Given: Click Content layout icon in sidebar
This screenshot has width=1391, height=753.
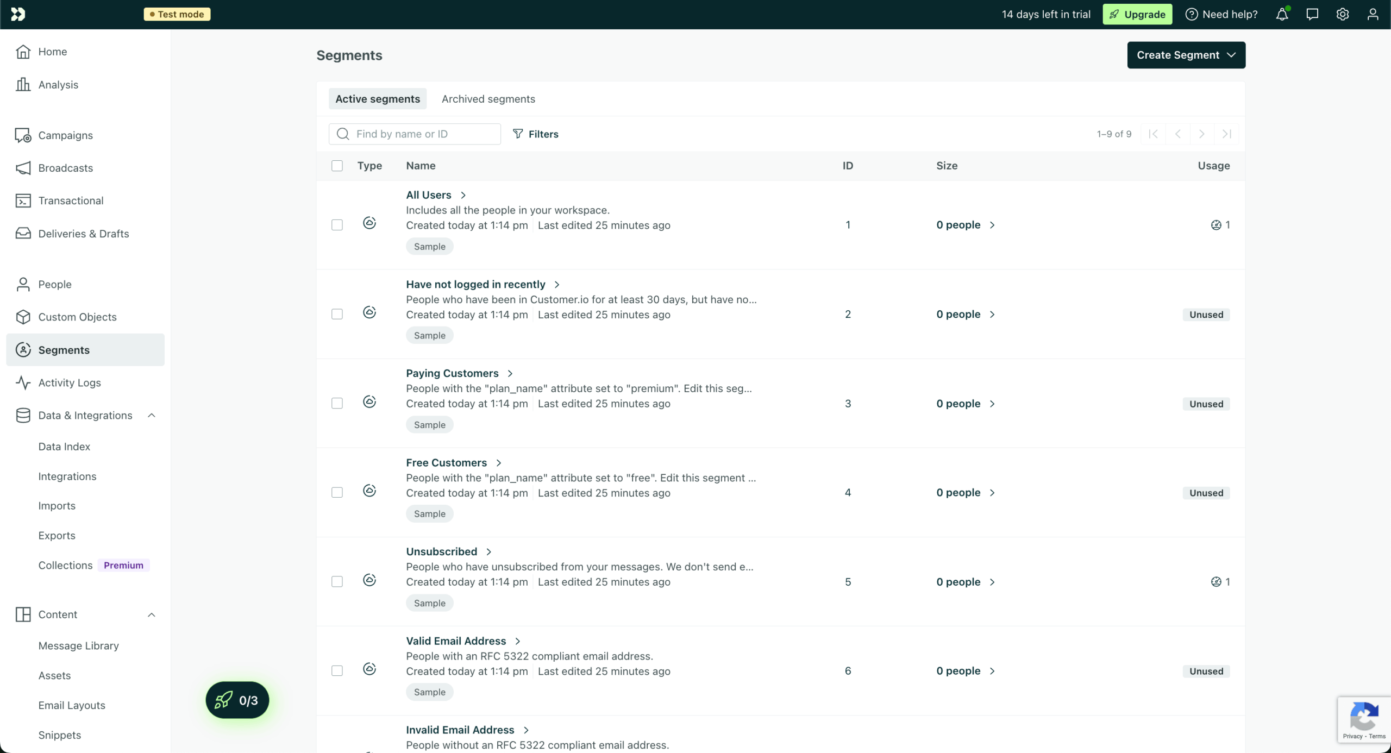Looking at the screenshot, I should (x=23, y=614).
